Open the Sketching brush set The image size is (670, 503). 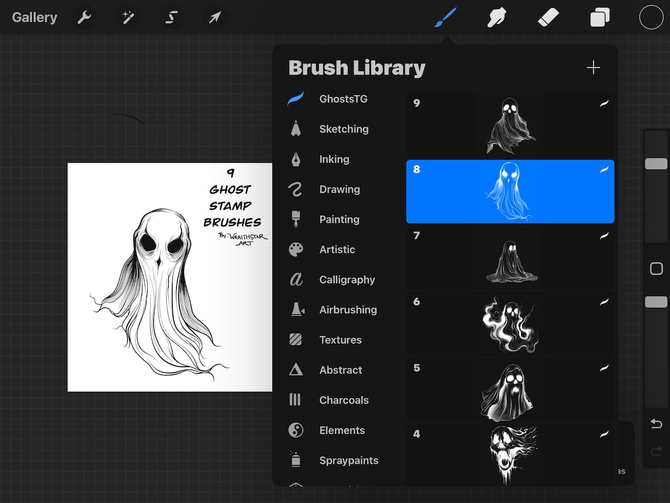[x=344, y=129]
